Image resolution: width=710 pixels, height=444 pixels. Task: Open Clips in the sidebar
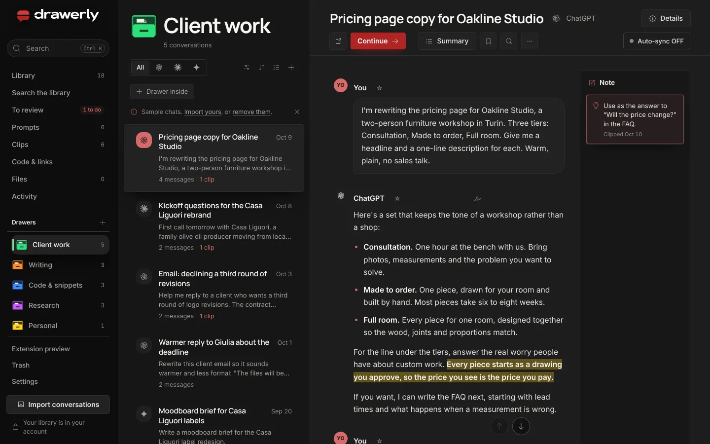click(58, 145)
